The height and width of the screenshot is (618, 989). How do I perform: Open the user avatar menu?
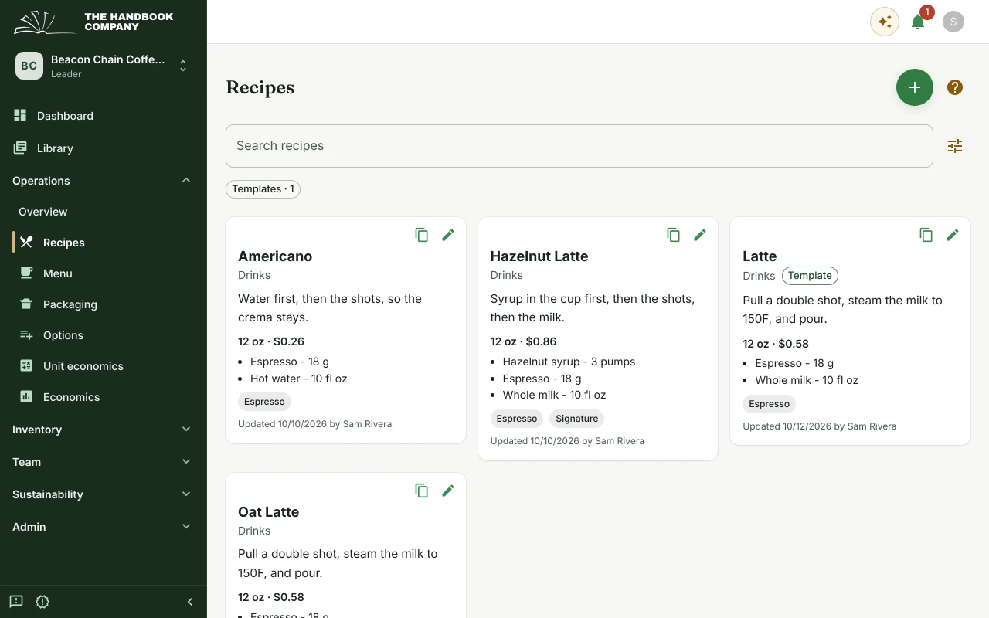tap(953, 22)
